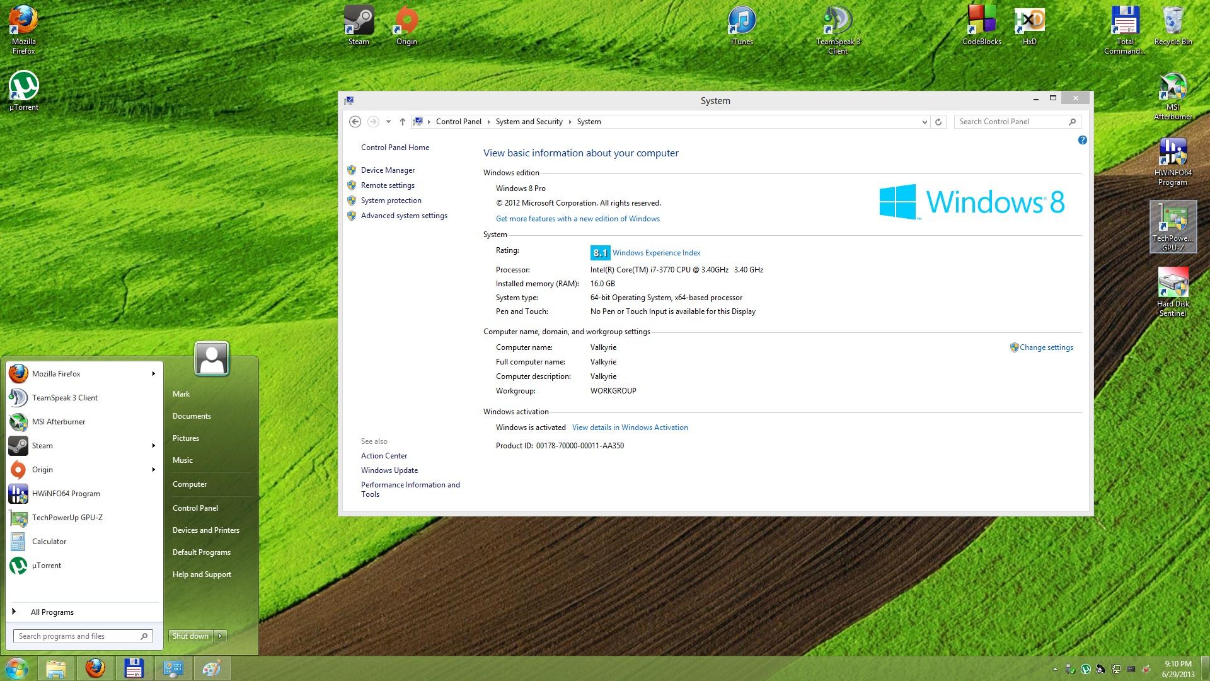Open Paint from the taskbar
The width and height of the screenshot is (1210, 681).
point(212,668)
